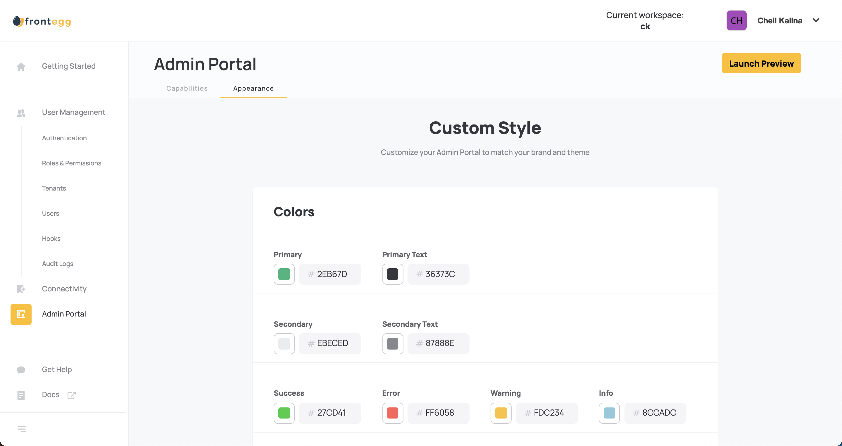Click the Frontegg logo
Image resolution: width=842 pixels, height=446 pixels.
42,22
